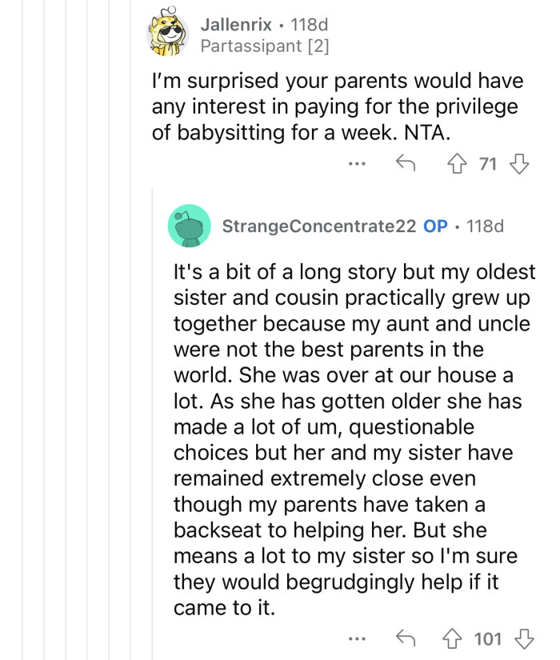Downvote StrangeConcentrate22's reply

pyautogui.click(x=523, y=638)
